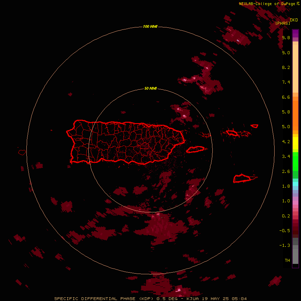Click the 0.5 DEG elevation label
301x301 pixels.
167,299
